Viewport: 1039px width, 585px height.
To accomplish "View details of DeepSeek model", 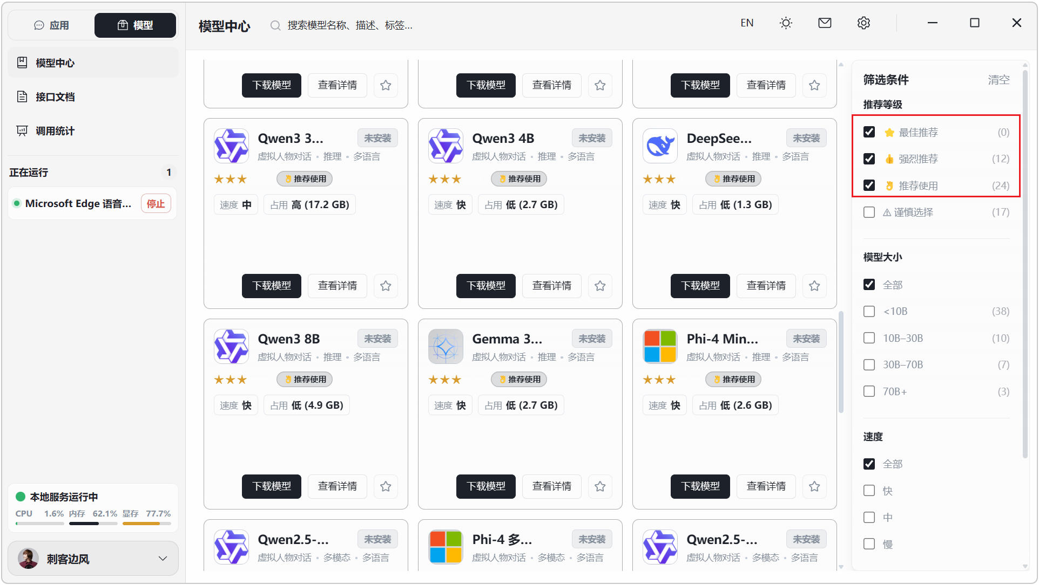I will [766, 286].
